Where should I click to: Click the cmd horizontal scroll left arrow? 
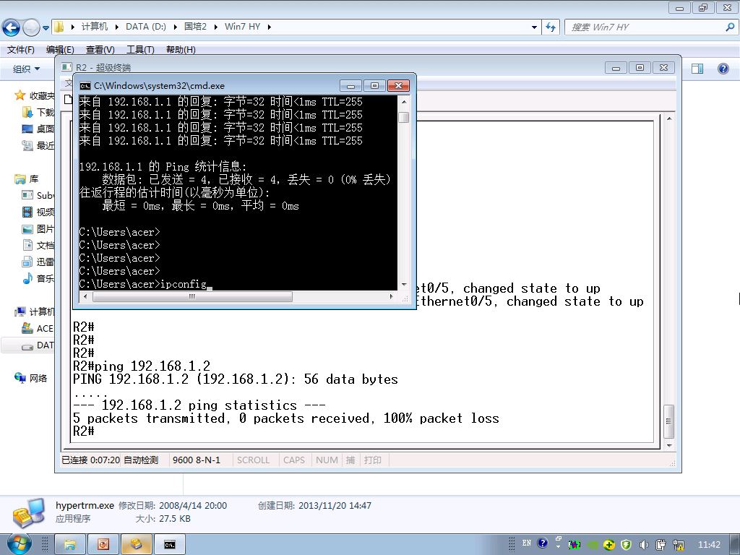point(85,296)
